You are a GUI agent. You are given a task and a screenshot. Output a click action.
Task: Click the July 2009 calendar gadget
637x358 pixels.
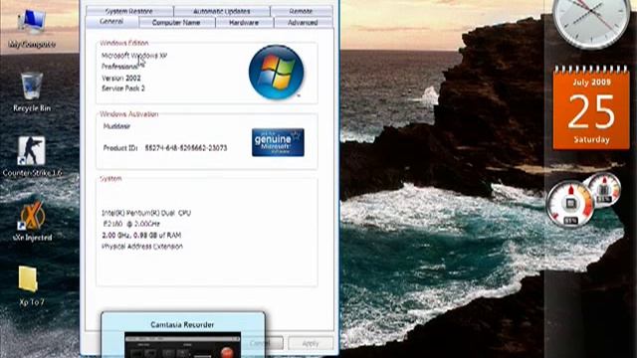coord(591,108)
